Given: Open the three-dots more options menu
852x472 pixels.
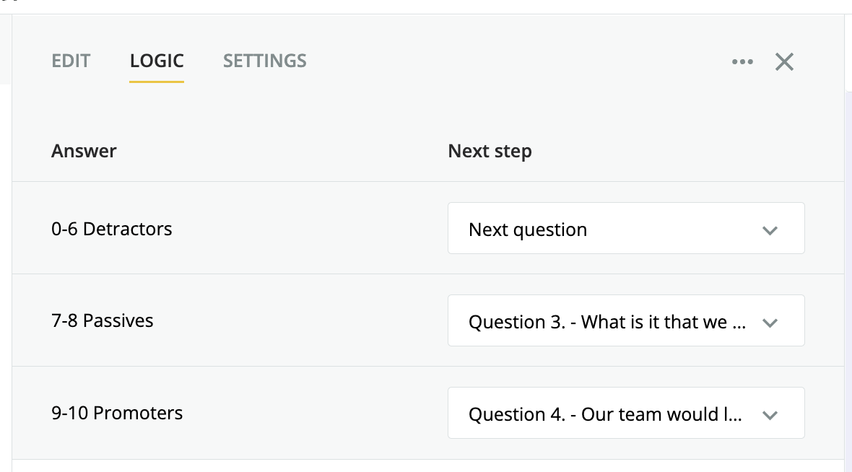Looking at the screenshot, I should point(742,62).
